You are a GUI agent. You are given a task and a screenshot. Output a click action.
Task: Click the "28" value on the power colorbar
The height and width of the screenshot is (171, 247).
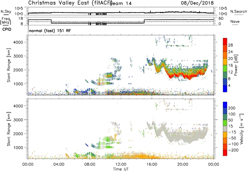click(x=230, y=45)
